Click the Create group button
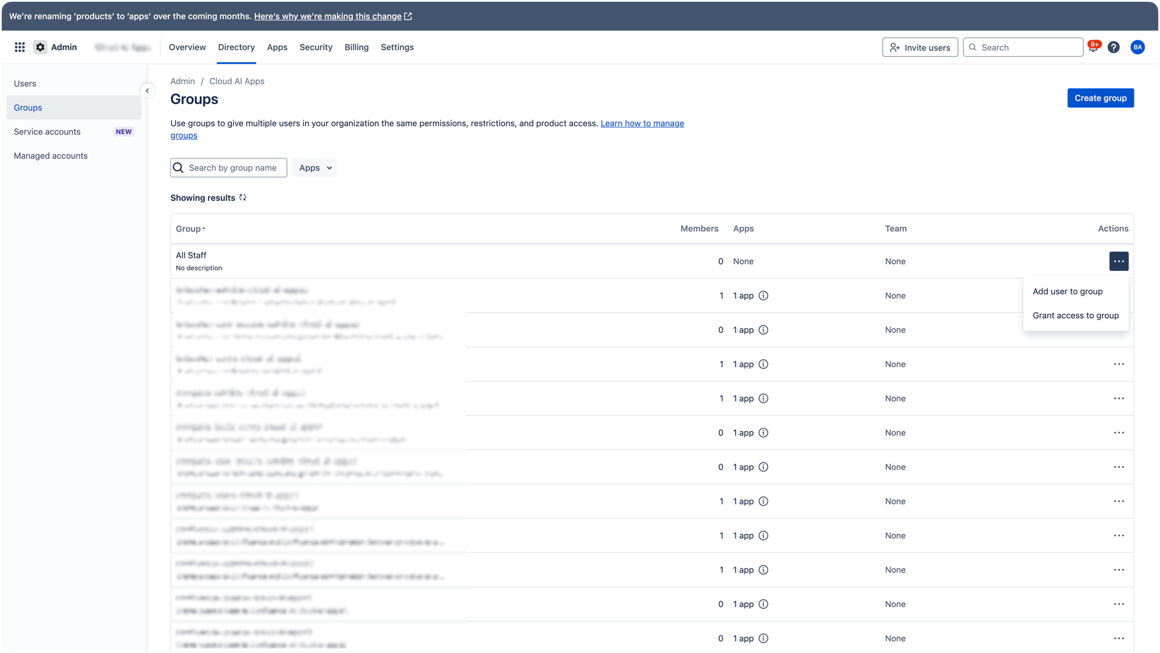The width and height of the screenshot is (1160, 653). point(1101,97)
